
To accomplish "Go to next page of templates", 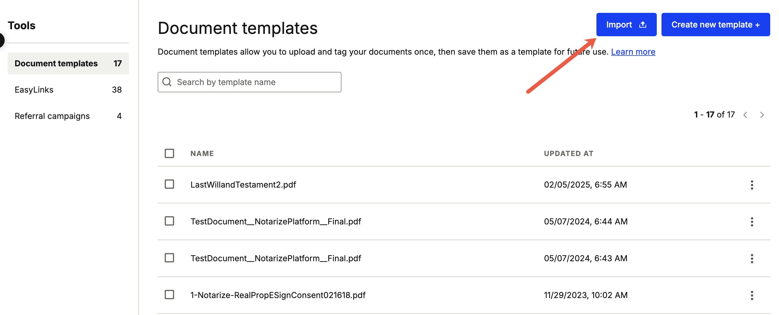I will click(x=762, y=115).
